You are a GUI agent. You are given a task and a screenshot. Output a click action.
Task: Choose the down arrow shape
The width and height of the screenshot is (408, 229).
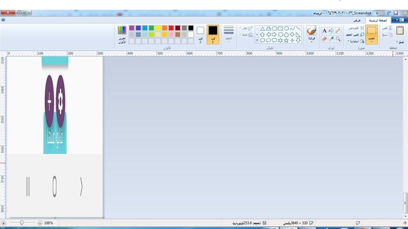pyautogui.click(x=298, y=41)
